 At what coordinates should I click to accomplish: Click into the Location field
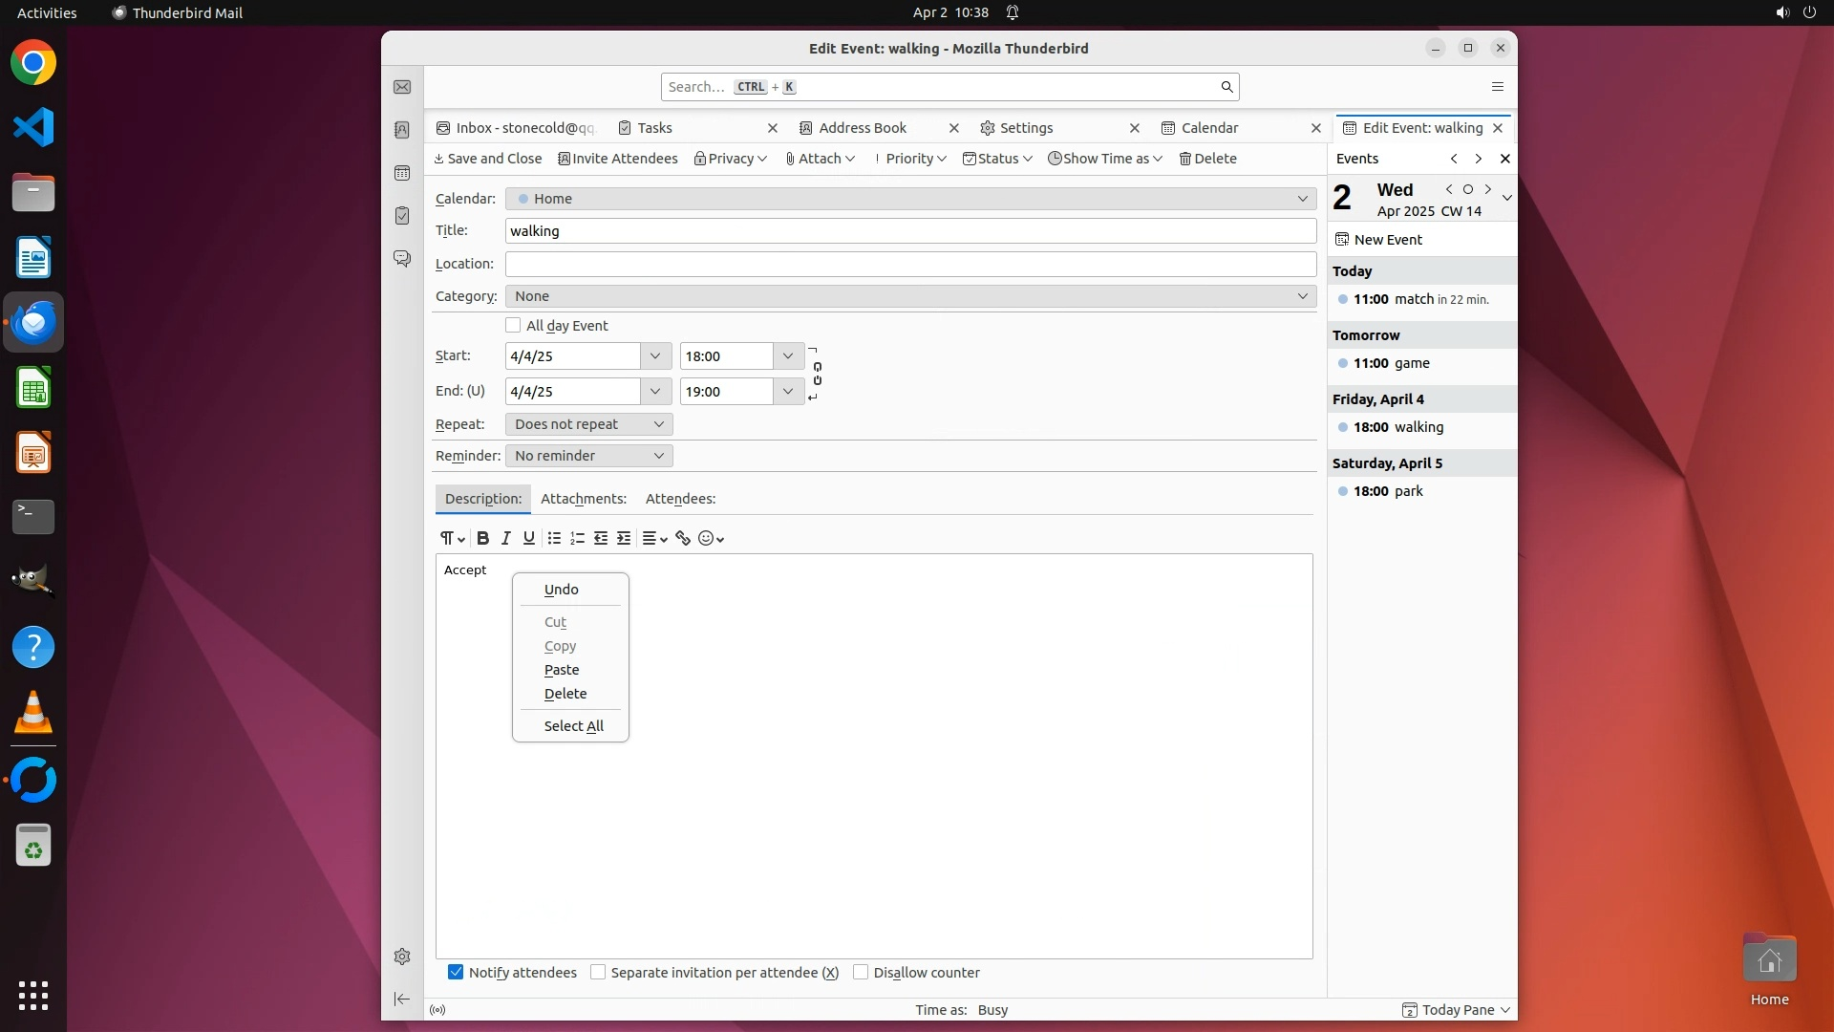click(909, 264)
